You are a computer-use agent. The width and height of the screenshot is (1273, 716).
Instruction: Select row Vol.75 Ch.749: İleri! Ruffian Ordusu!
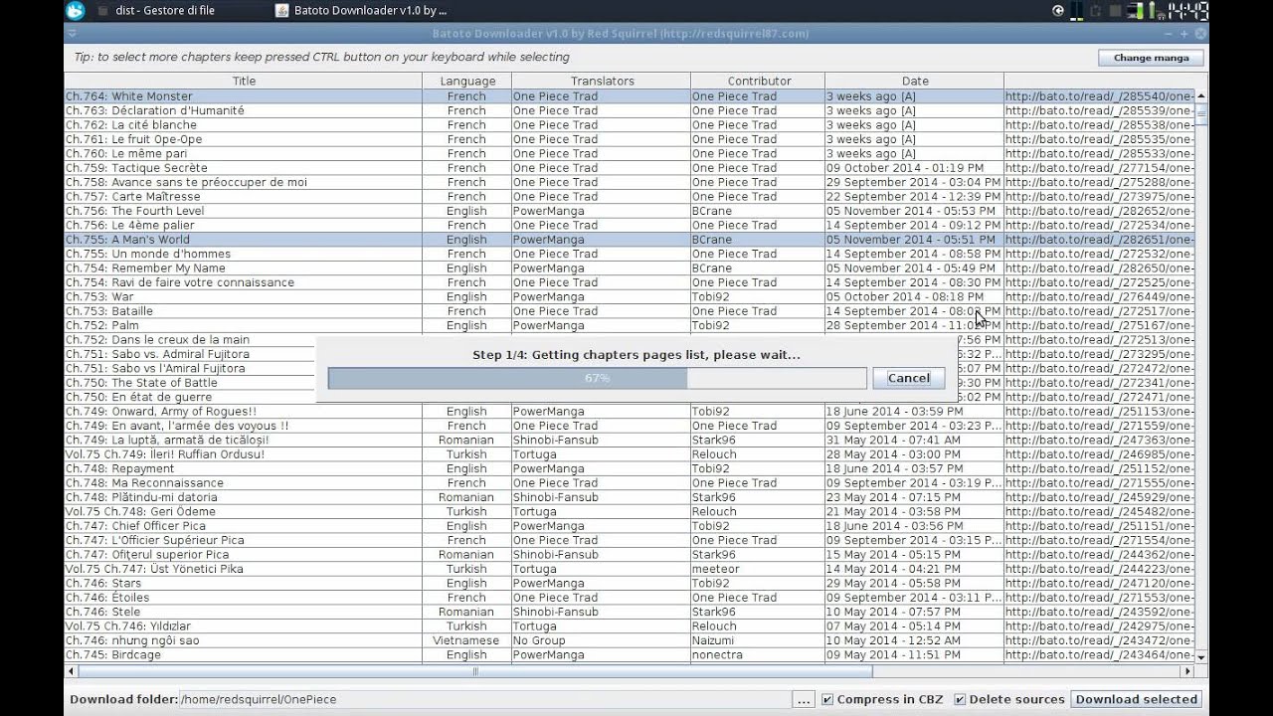coord(630,454)
